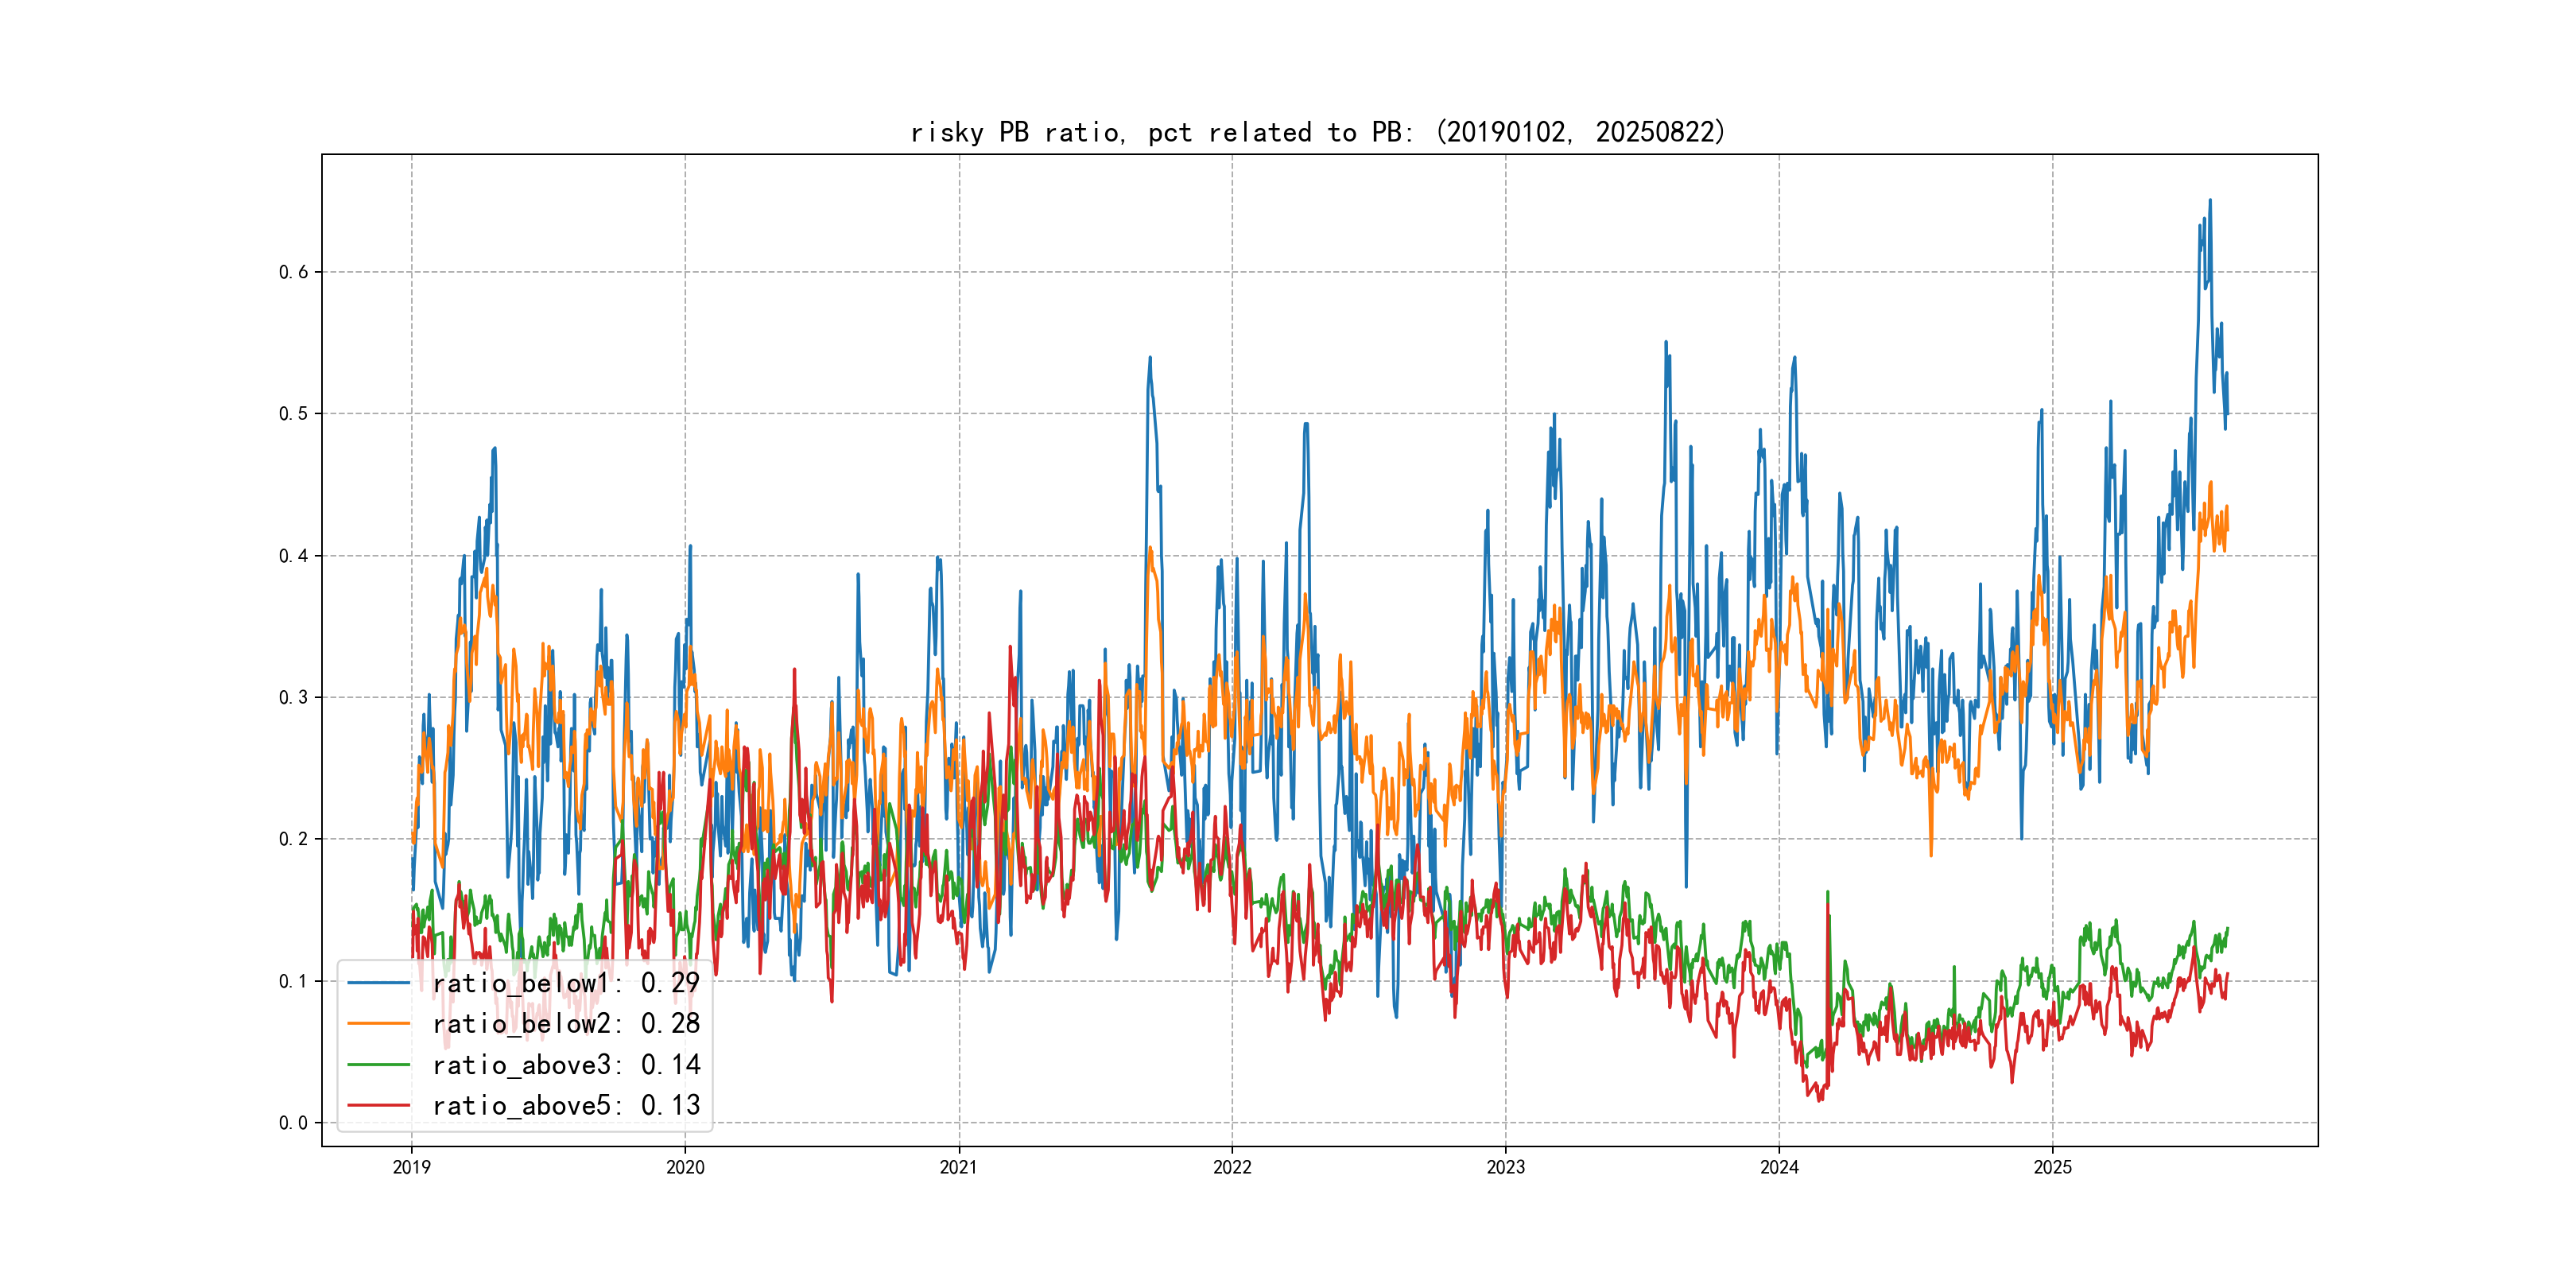Viewport: 2576px width, 1288px height.
Task: Click the orange ratio_below2 legend line
Action: (x=378, y=1024)
